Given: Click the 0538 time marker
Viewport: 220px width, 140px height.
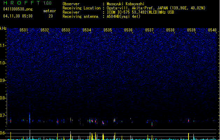Looking at the screenshot, I should click(x=170, y=30).
